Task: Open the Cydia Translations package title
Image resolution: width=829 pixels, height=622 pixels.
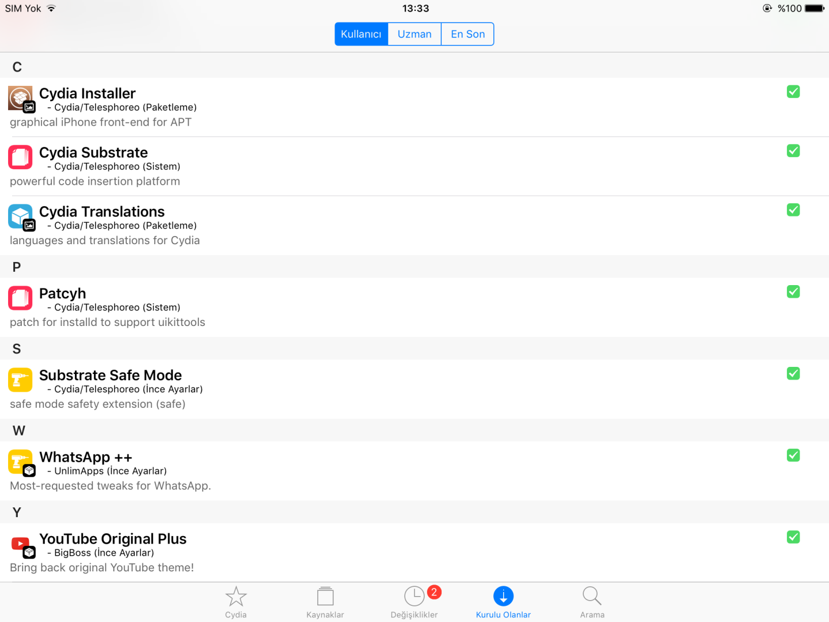Action: coord(102,212)
